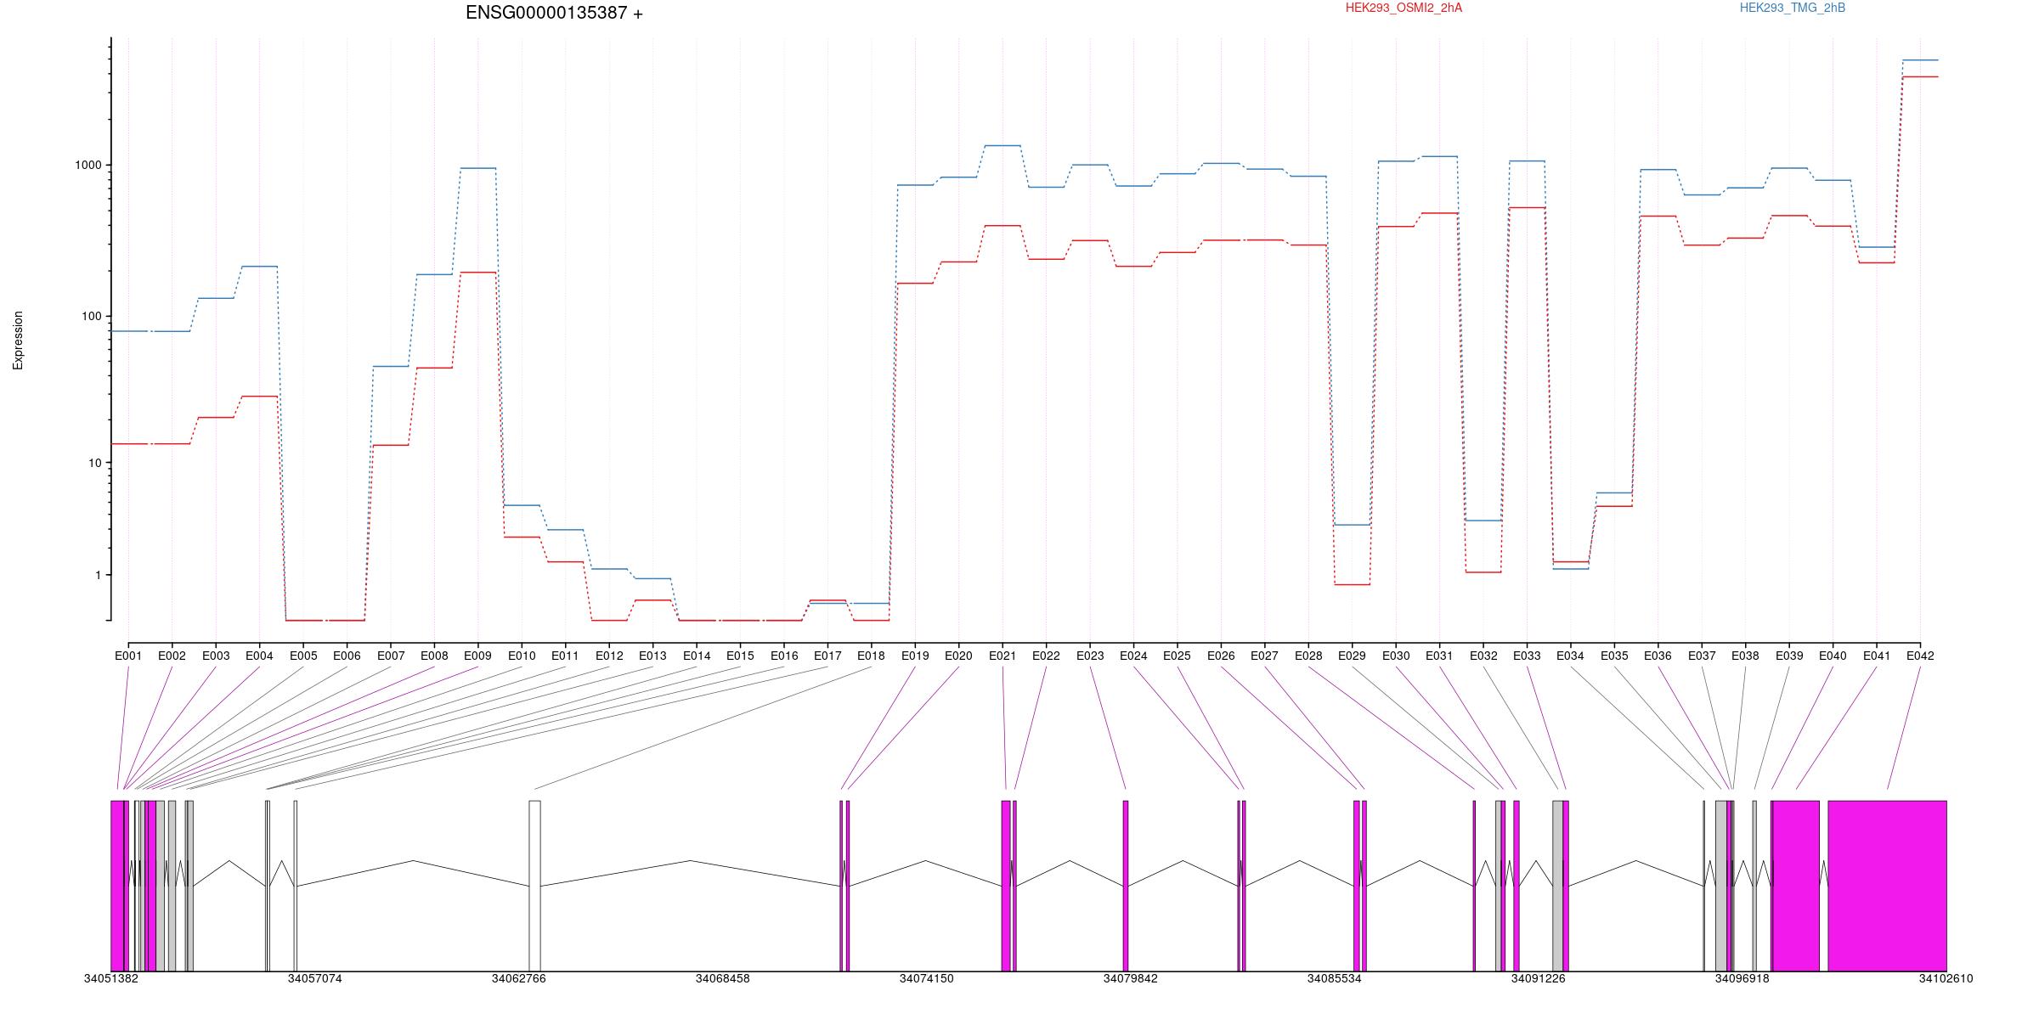Image resolution: width=2039 pixels, height=1019 pixels.
Task: Click exon label E036
Action: tap(1658, 656)
